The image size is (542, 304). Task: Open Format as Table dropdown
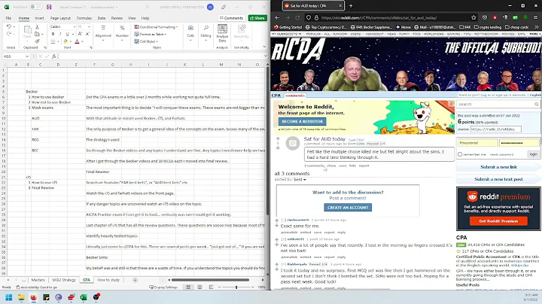tap(150, 34)
